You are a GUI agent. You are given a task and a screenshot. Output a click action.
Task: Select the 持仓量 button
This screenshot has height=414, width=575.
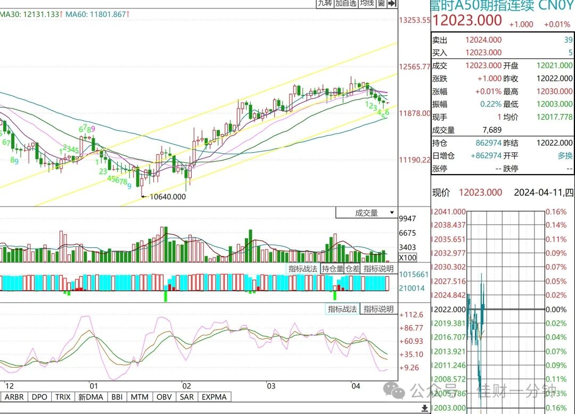click(x=332, y=269)
